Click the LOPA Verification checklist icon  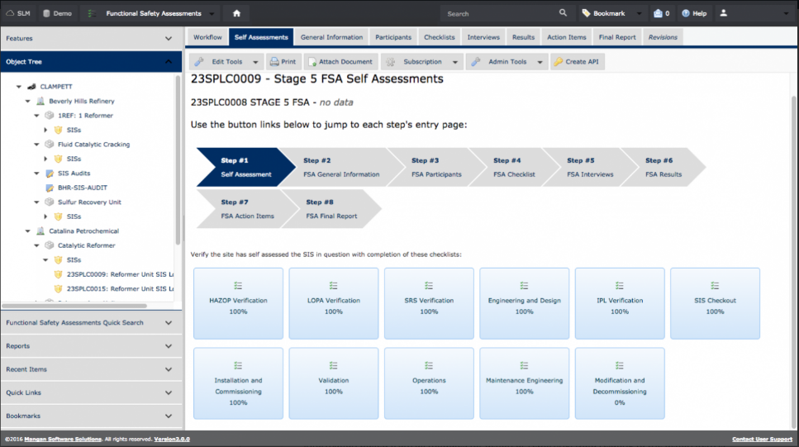coord(333,286)
